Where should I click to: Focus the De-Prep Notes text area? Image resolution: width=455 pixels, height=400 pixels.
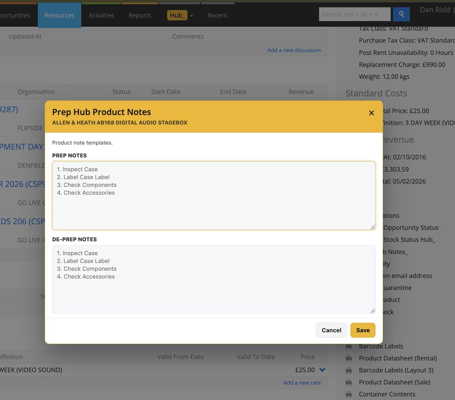pos(214,279)
